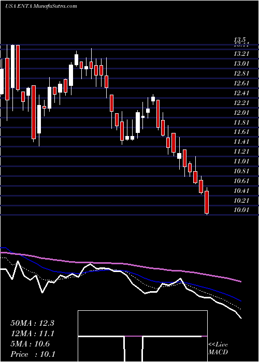Screen dimensions: 259x362
Task: Select the 11.21 price axis label
Action: [x=242, y=152]
